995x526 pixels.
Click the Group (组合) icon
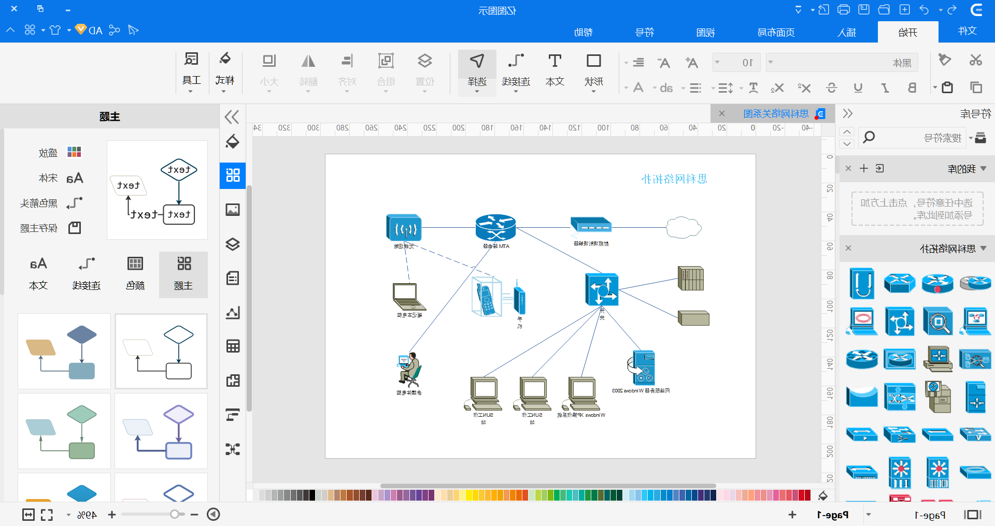click(386, 61)
